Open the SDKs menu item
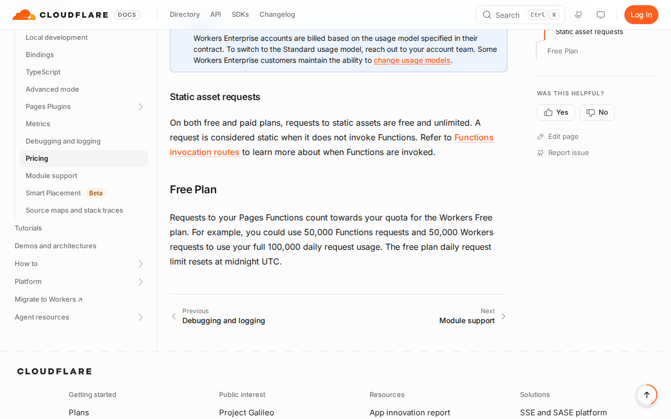Screen dimensions: 671x419 (240, 15)
